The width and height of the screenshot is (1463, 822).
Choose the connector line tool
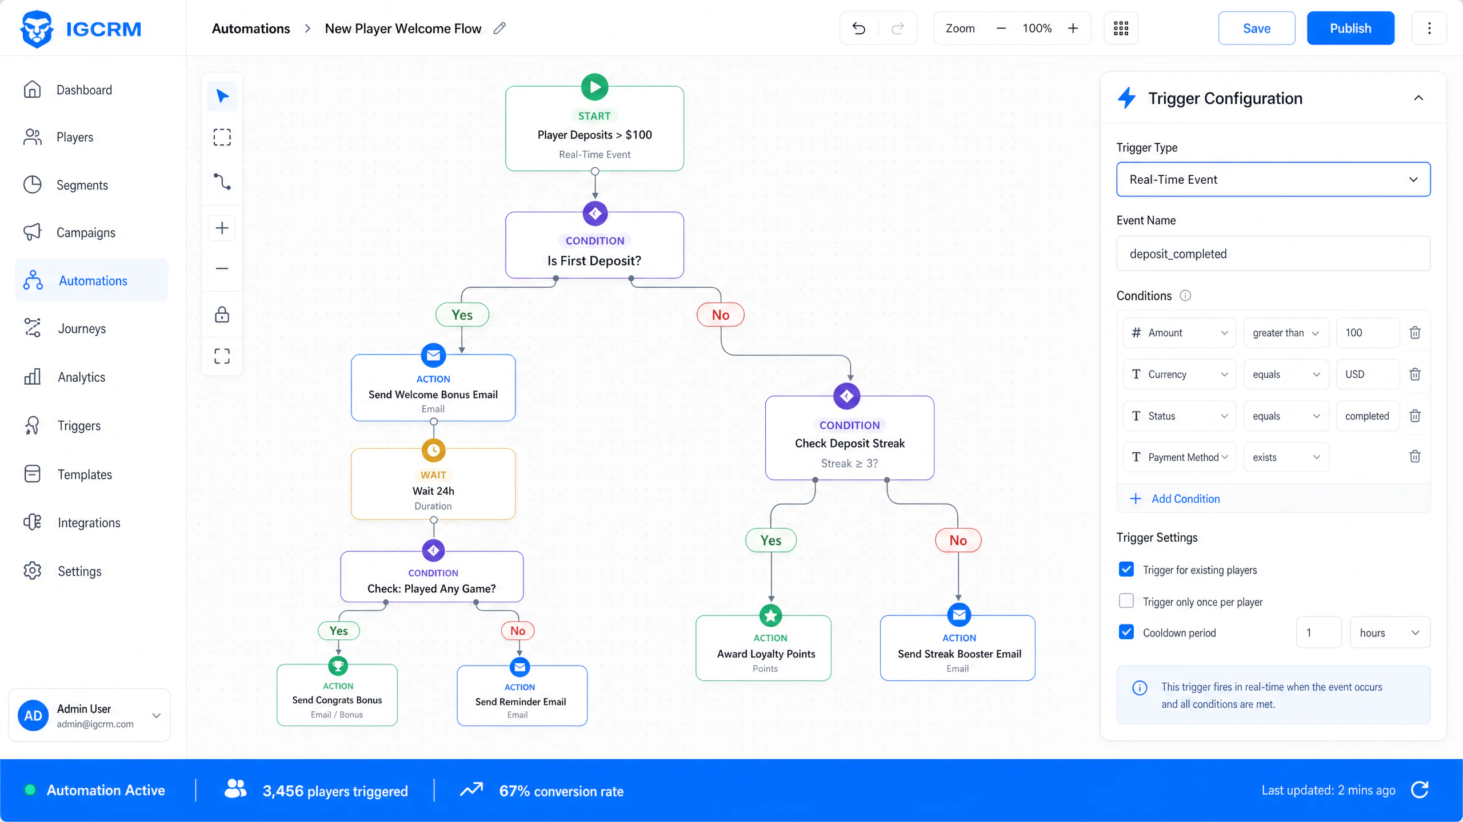pos(222,182)
